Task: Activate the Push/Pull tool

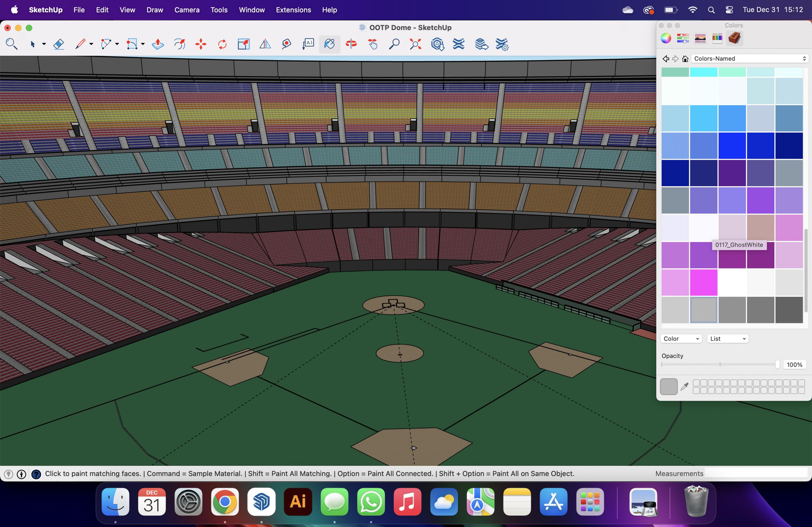Action: click(158, 44)
